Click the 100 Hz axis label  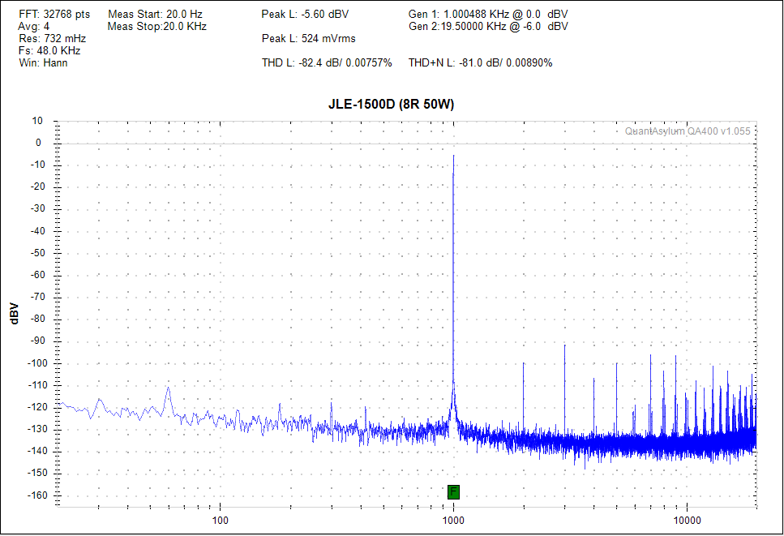pos(220,520)
